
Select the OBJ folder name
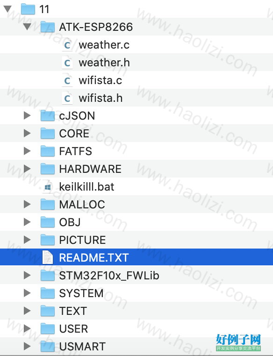70,222
